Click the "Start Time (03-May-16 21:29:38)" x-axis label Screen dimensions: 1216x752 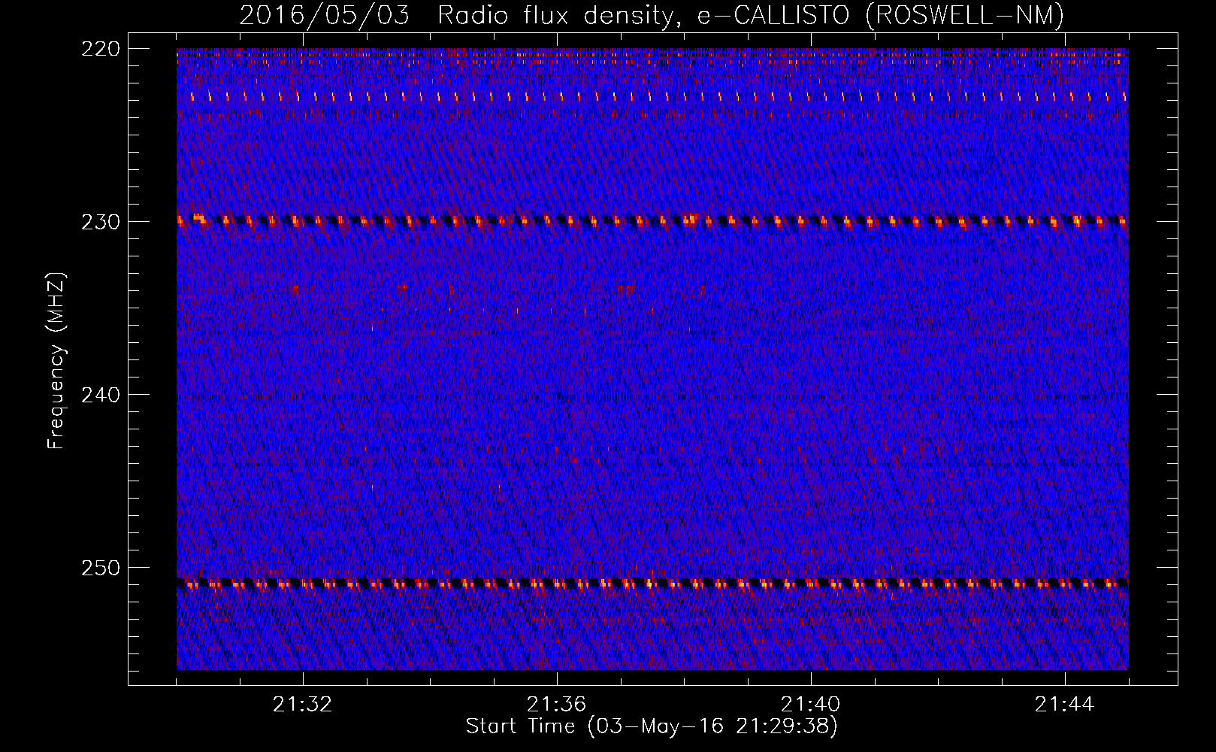[652, 726]
